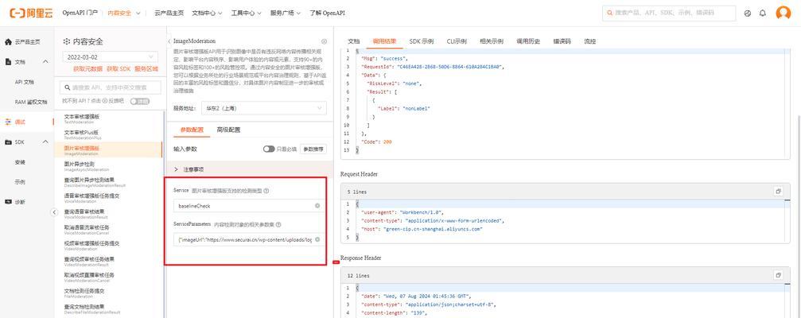Switch to the SDK 示例 tab
The width and height of the screenshot is (801, 318).
point(422,41)
